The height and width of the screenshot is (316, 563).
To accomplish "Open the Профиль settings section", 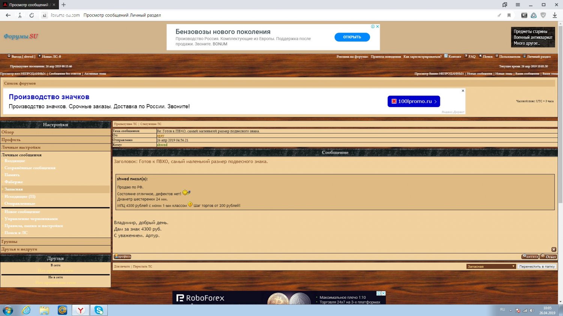I will point(11,140).
